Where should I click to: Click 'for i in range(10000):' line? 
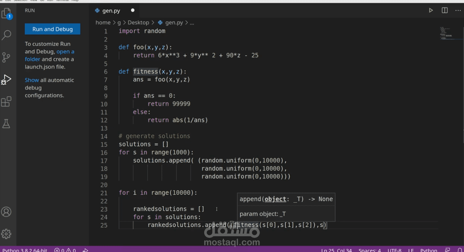click(x=158, y=193)
